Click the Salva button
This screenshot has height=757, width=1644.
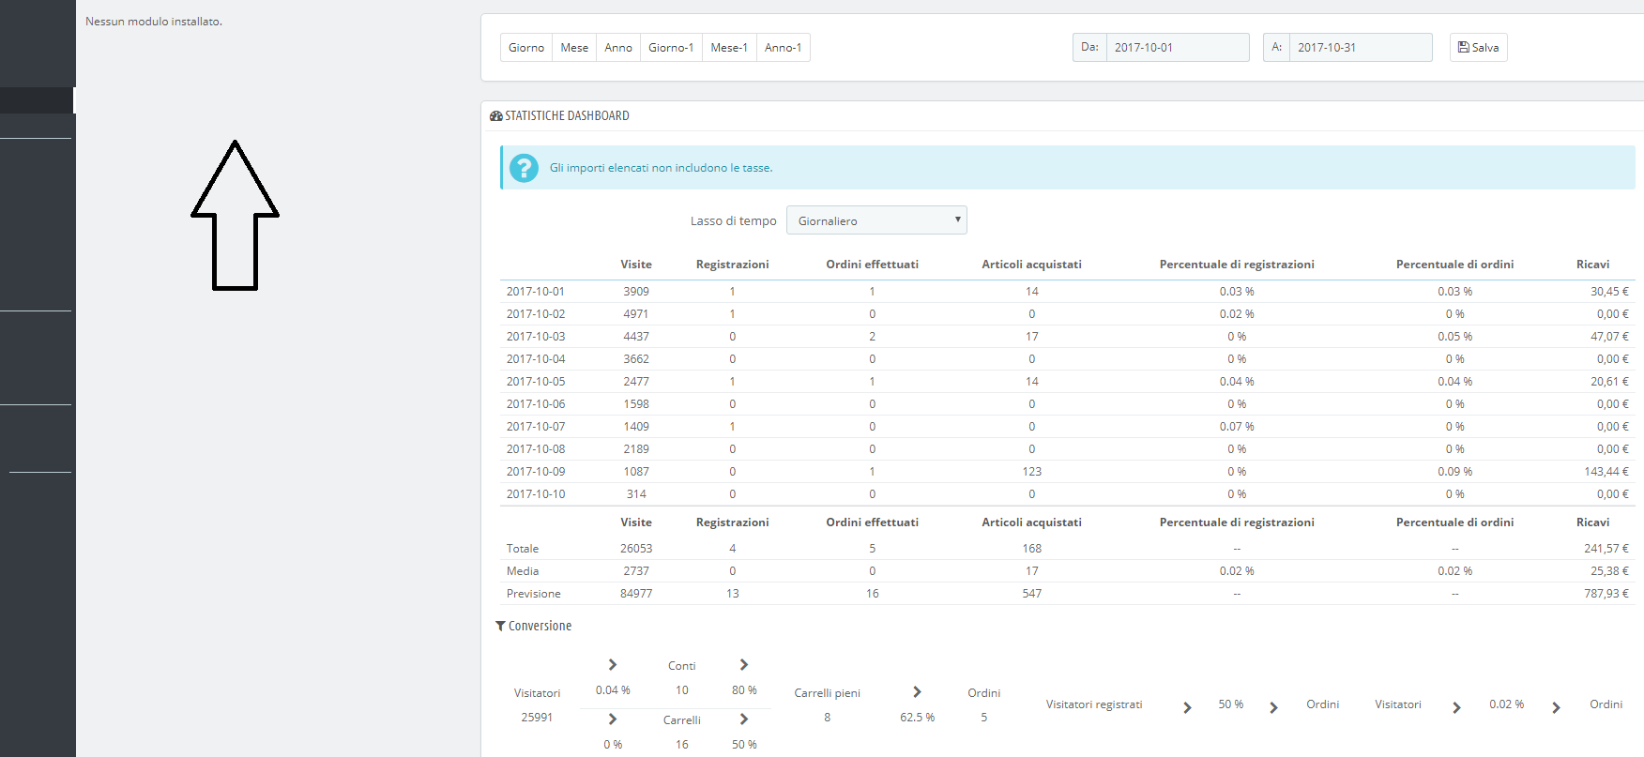pos(1479,48)
